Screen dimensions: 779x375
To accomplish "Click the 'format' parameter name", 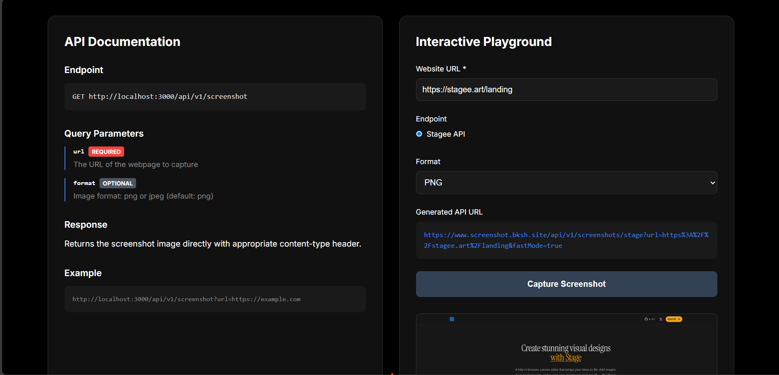I will tap(84, 183).
